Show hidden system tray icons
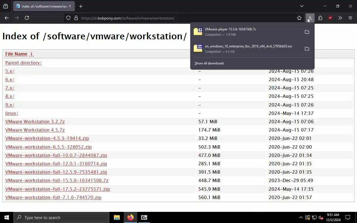The width and height of the screenshot is (357, 223). pyautogui.click(x=301, y=217)
